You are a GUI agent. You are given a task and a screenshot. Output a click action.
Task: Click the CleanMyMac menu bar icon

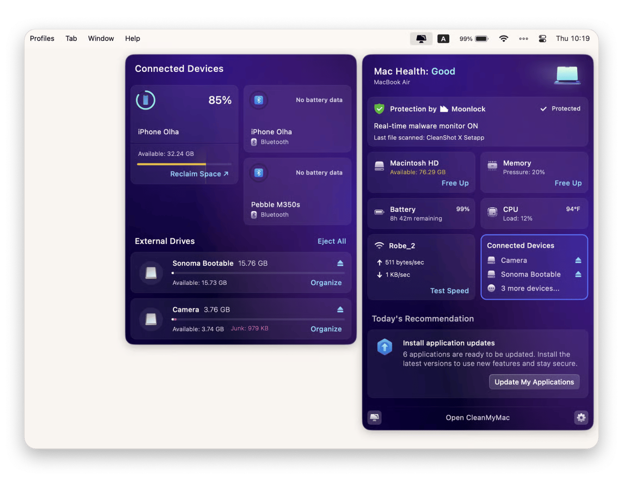click(421, 39)
